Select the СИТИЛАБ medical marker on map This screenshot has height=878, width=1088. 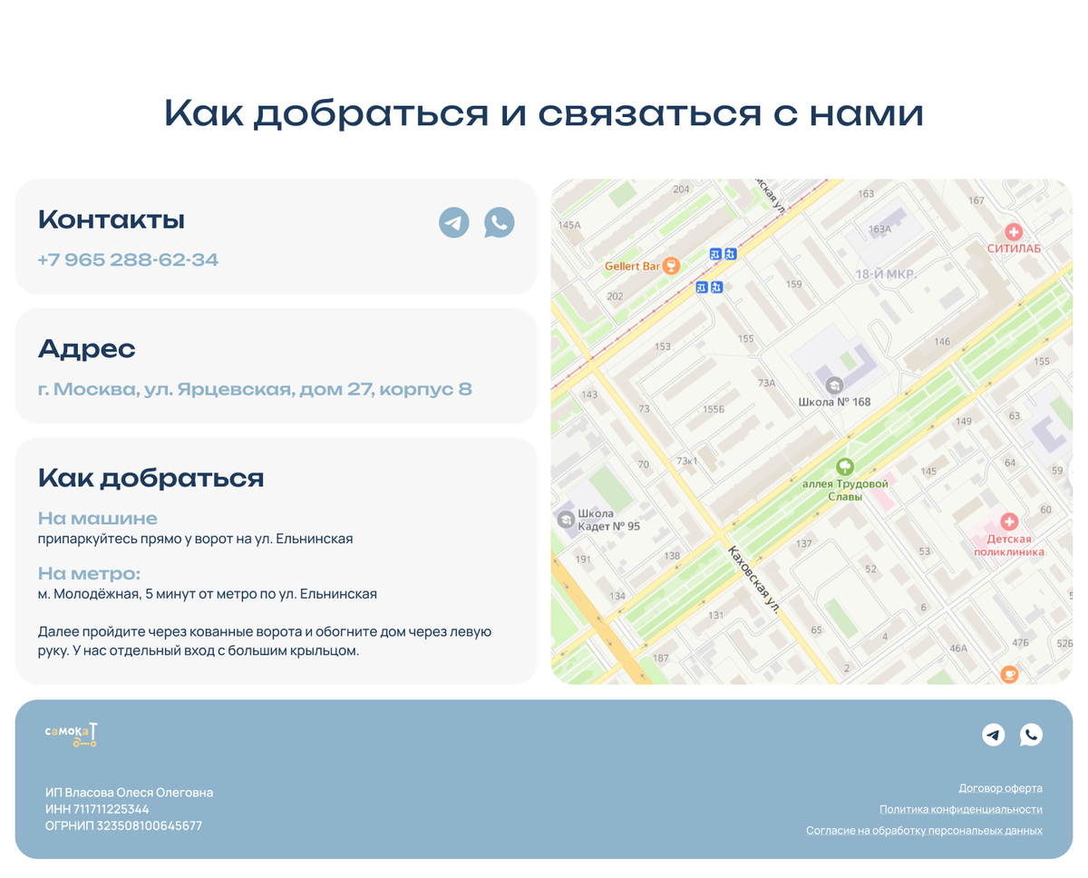[x=1013, y=232]
